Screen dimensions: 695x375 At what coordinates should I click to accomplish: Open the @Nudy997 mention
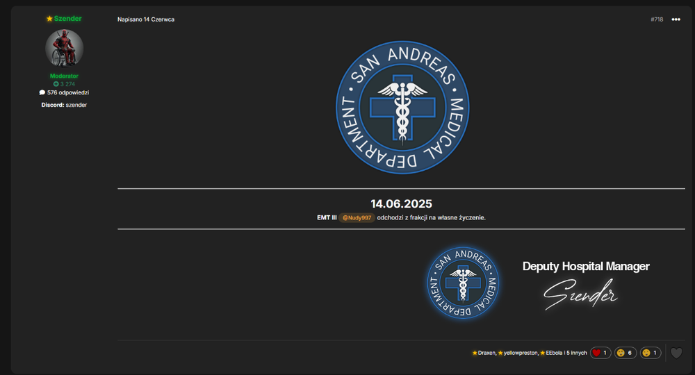coord(357,218)
